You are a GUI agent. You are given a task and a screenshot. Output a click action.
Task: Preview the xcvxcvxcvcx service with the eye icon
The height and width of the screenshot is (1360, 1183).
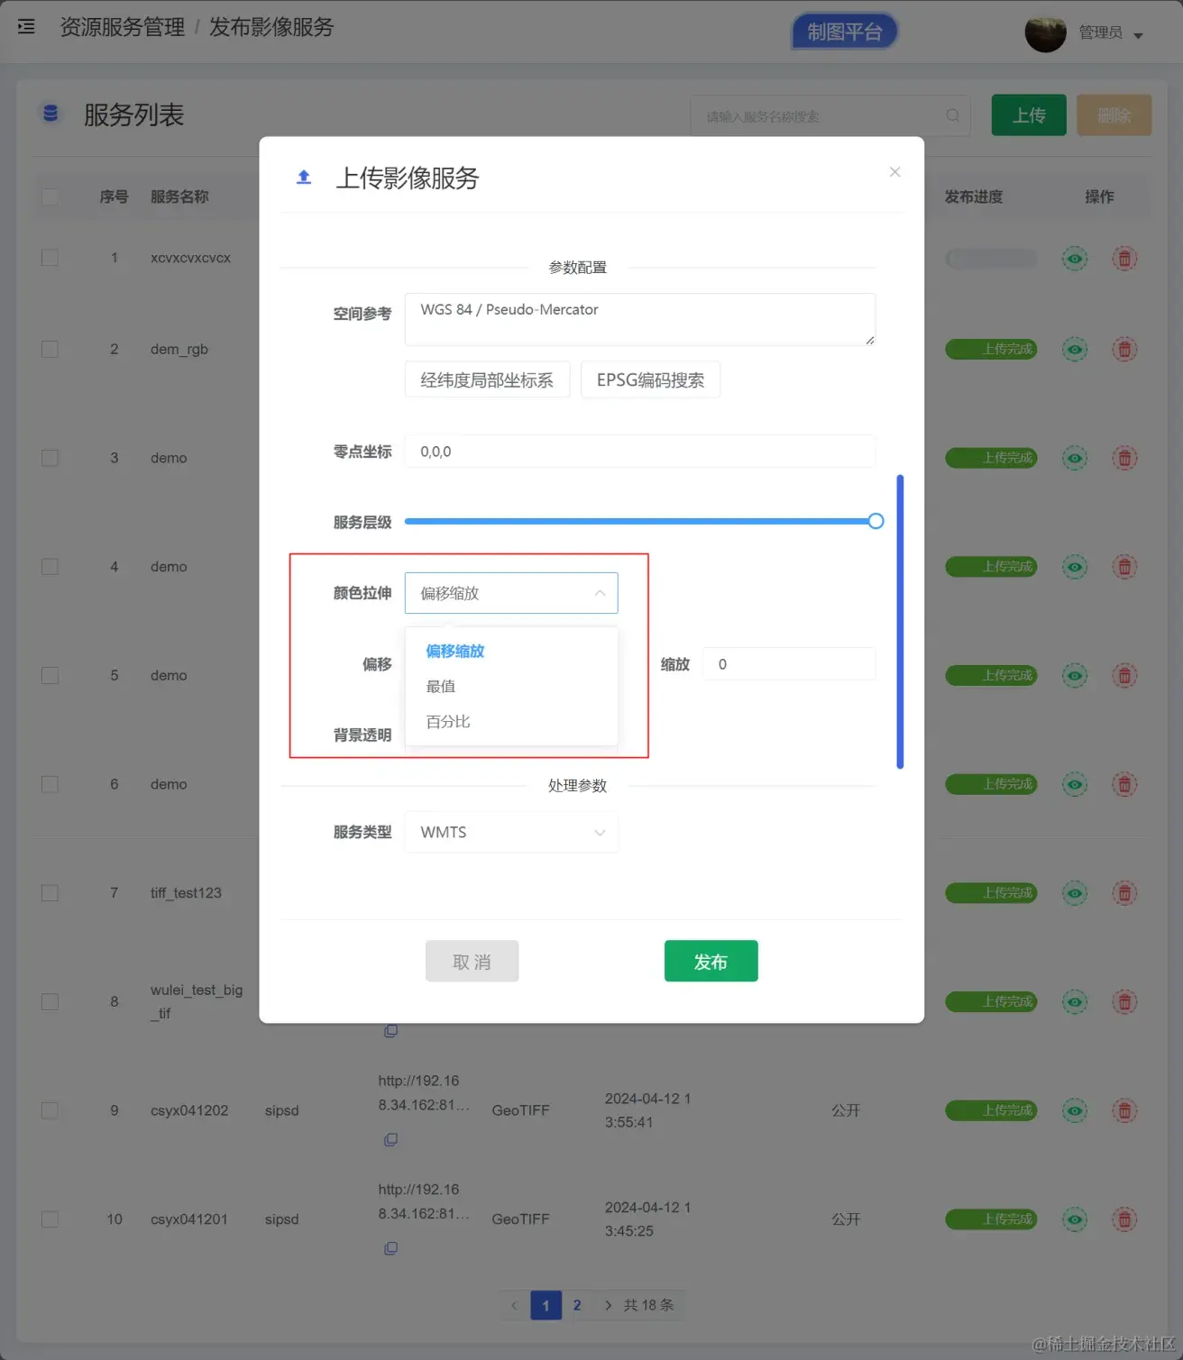coord(1074,259)
